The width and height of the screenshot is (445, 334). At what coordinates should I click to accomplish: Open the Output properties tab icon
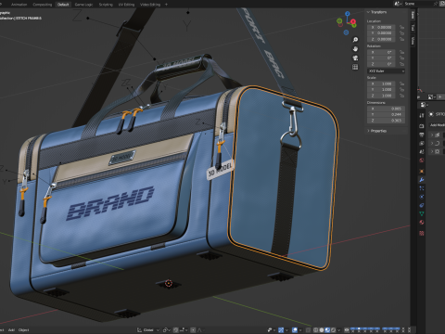(422, 135)
